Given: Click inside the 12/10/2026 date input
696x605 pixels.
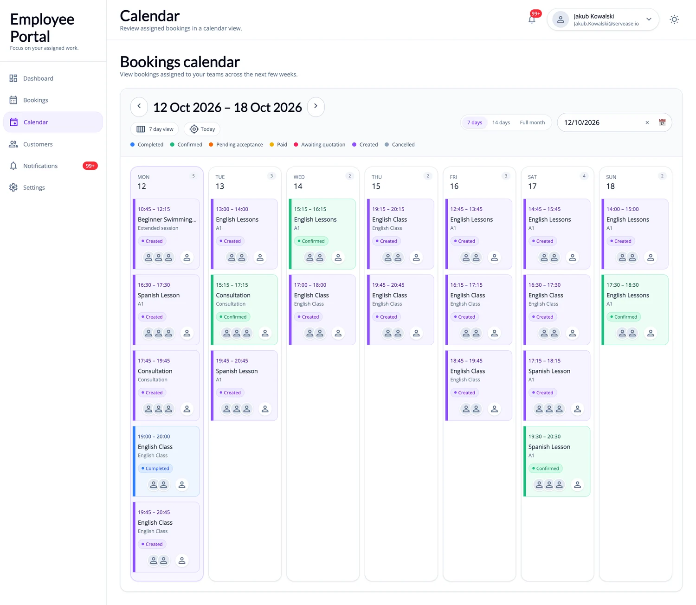Looking at the screenshot, I should [x=601, y=122].
